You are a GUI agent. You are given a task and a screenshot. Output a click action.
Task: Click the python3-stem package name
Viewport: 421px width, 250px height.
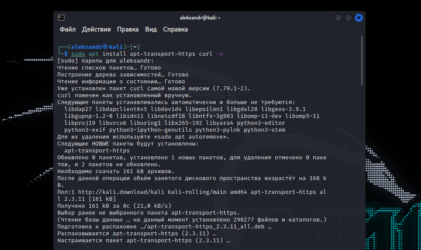264,130
